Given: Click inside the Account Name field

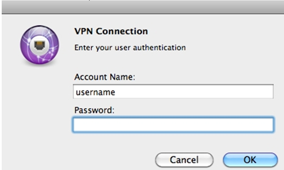Looking at the screenshot, I should (x=173, y=92).
